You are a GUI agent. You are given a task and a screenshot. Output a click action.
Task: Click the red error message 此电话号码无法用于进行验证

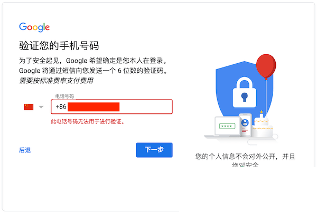[x=91, y=122]
